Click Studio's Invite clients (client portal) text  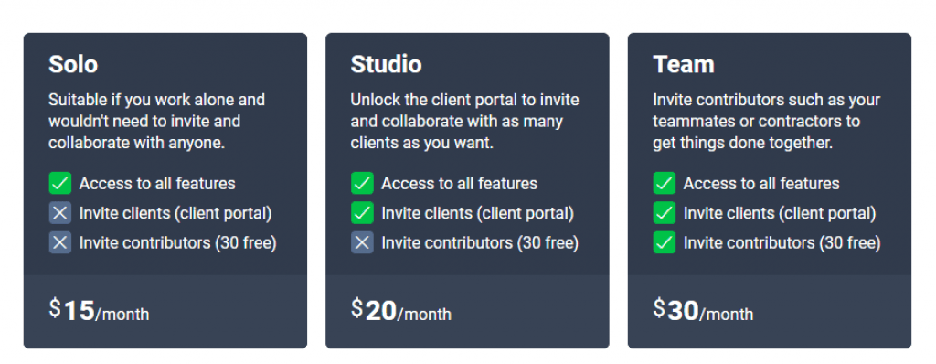(477, 213)
